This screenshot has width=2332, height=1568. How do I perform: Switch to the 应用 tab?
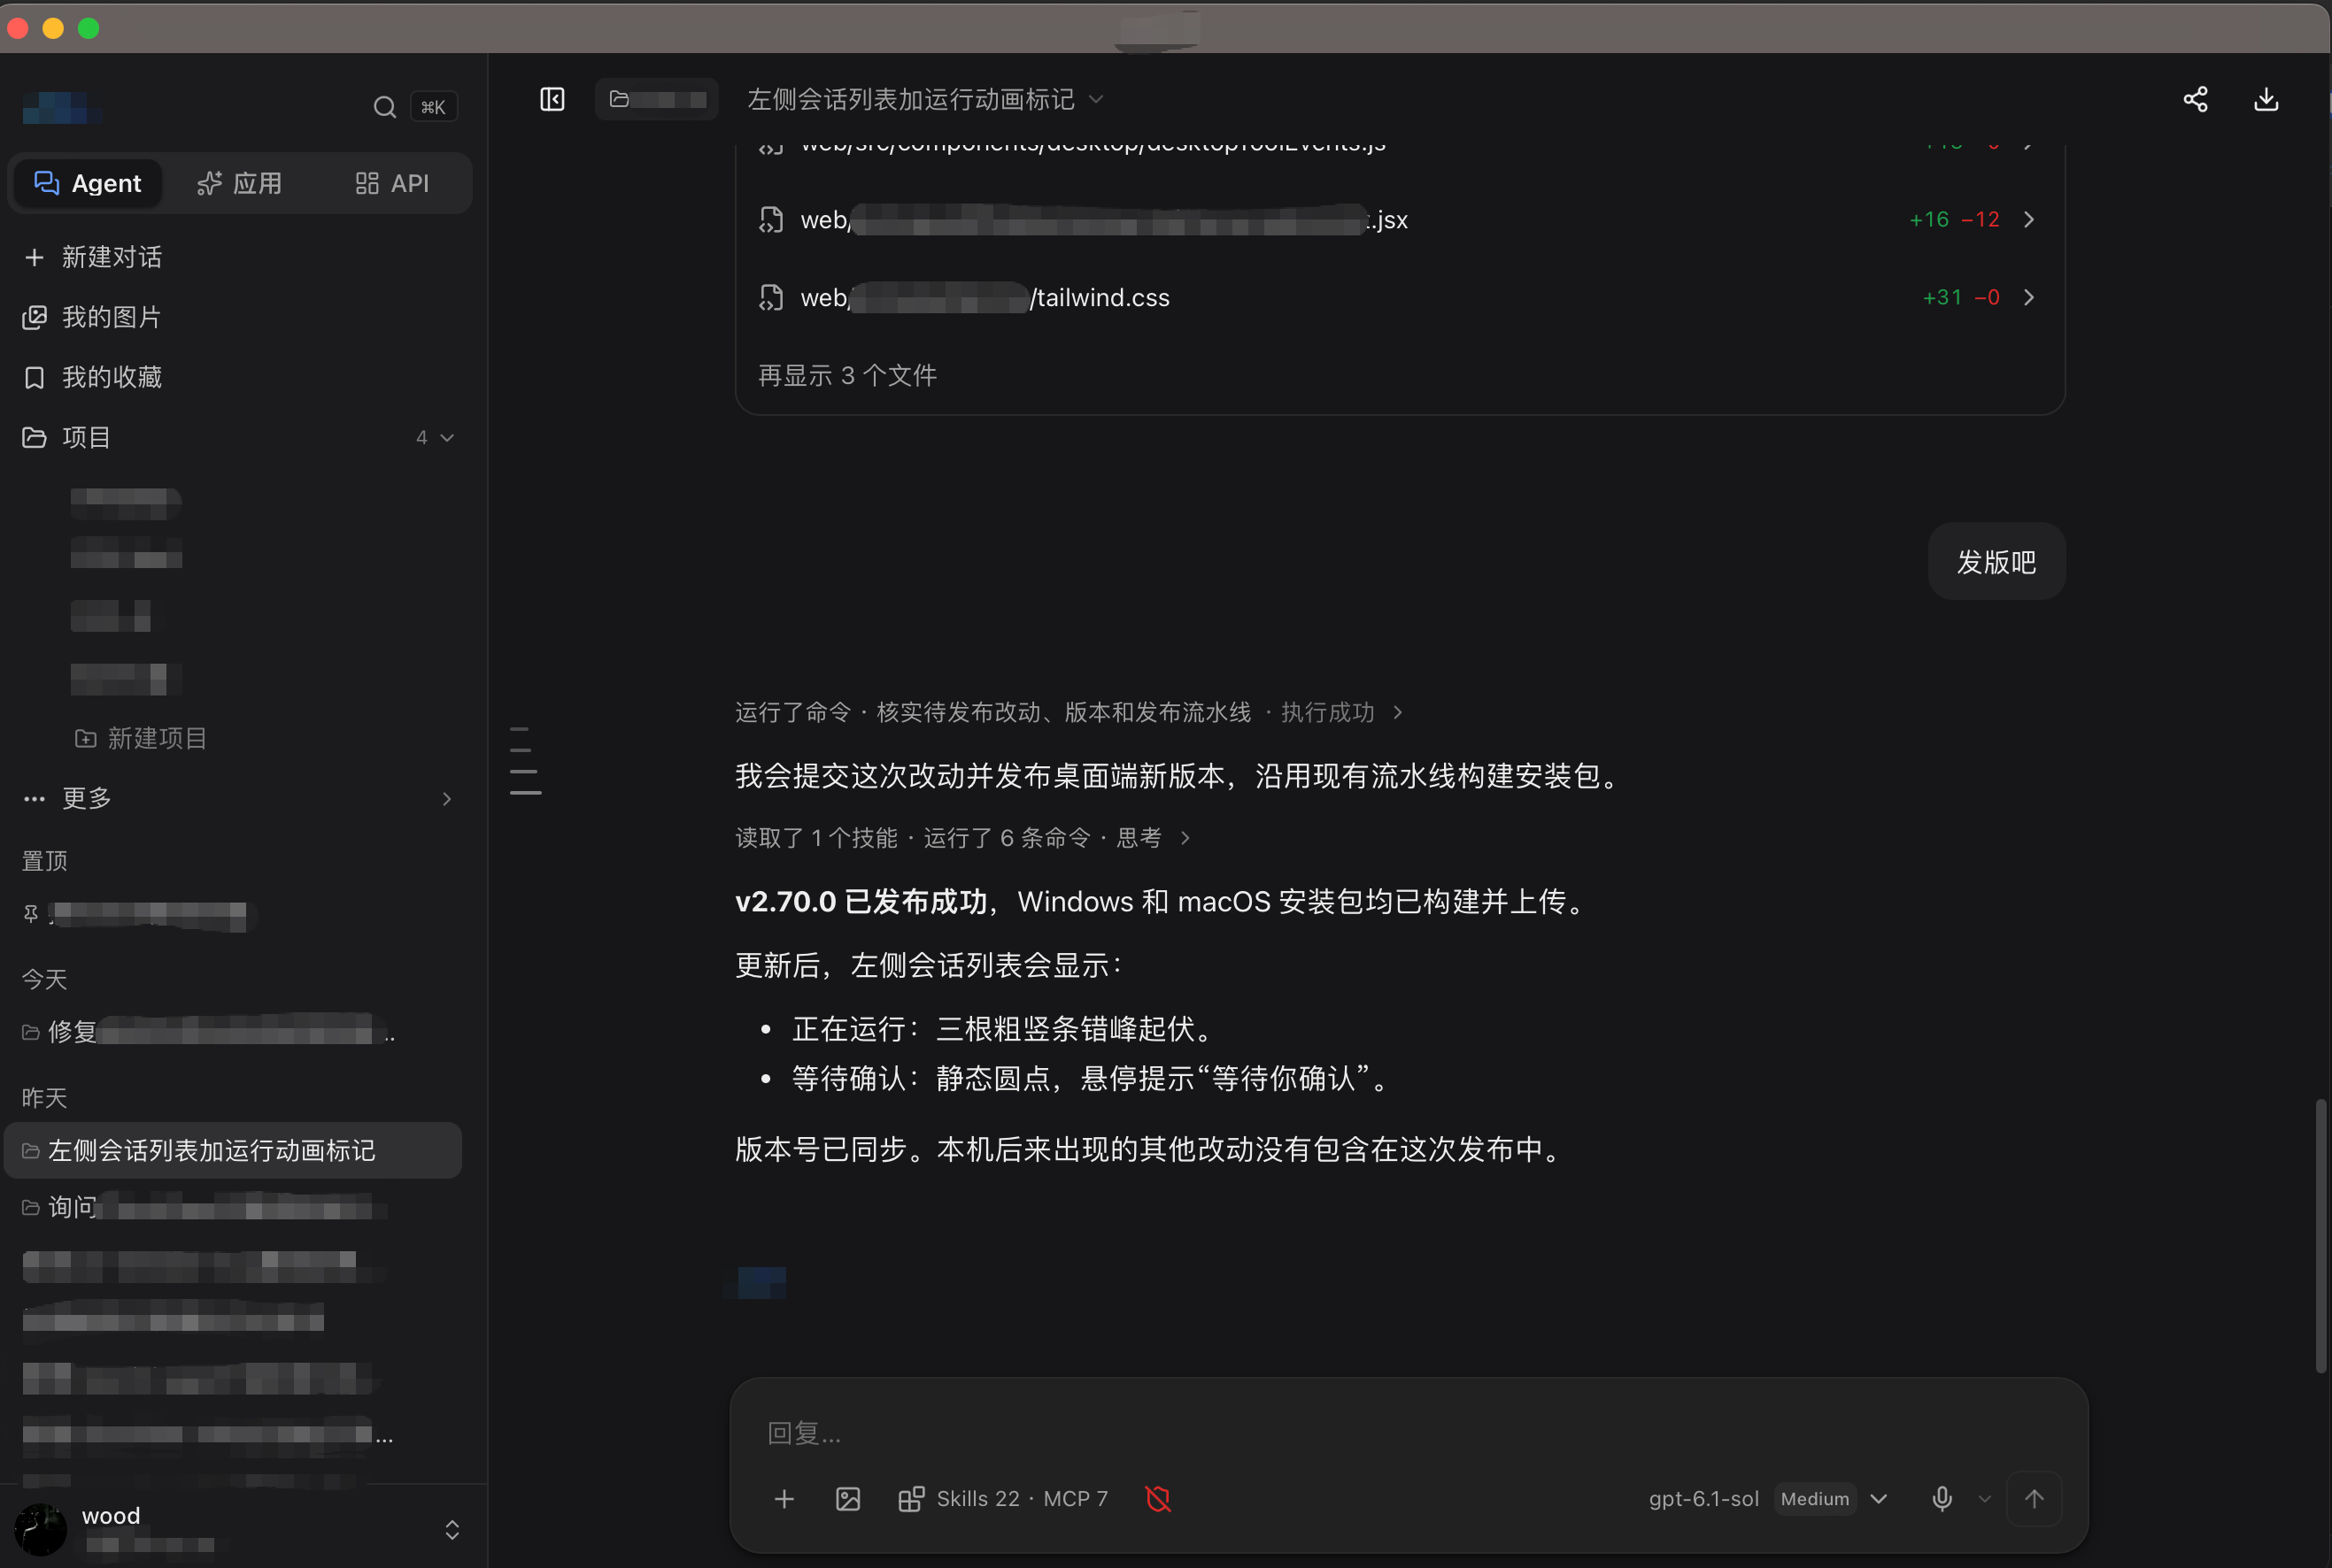pos(240,183)
